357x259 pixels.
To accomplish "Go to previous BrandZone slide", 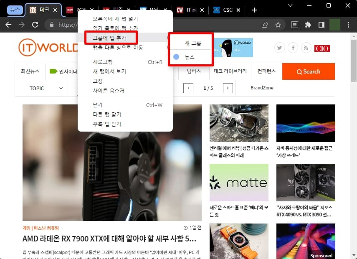I will point(188,88).
